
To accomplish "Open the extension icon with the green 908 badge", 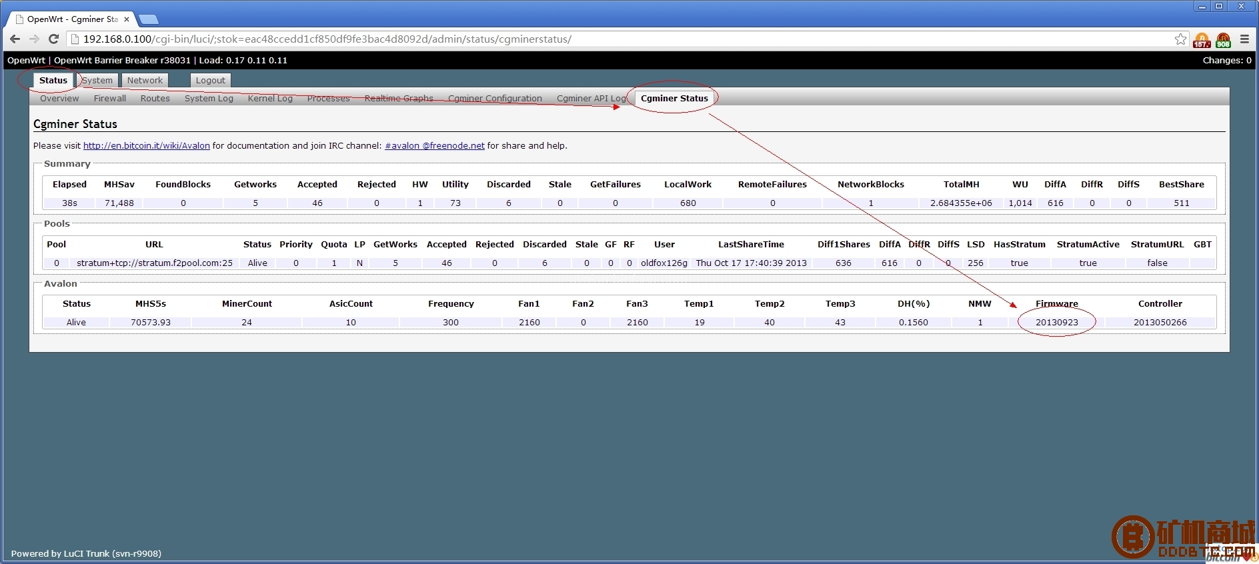I will 1223,40.
